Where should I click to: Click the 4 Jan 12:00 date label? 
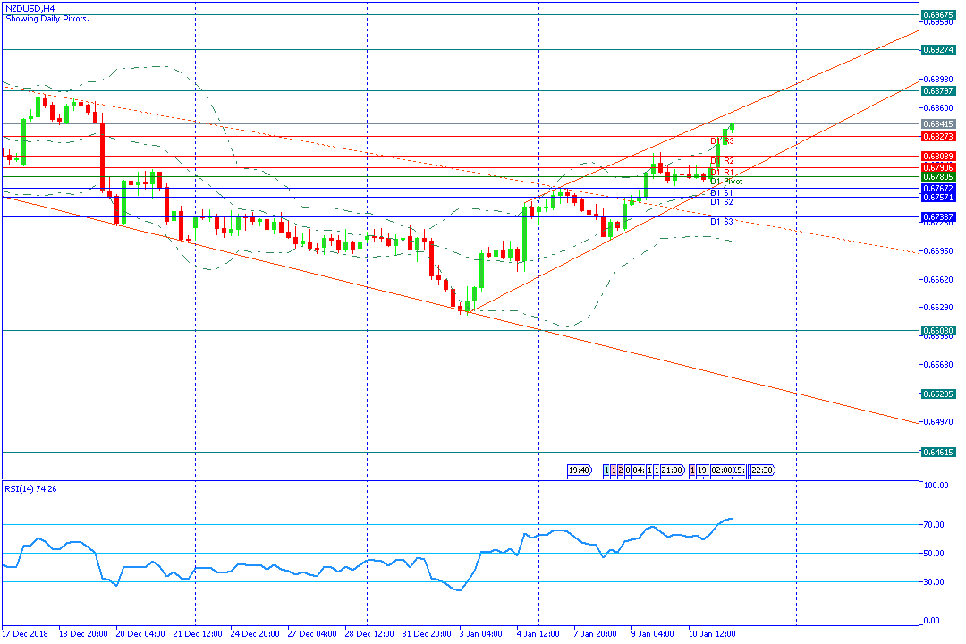tap(538, 633)
